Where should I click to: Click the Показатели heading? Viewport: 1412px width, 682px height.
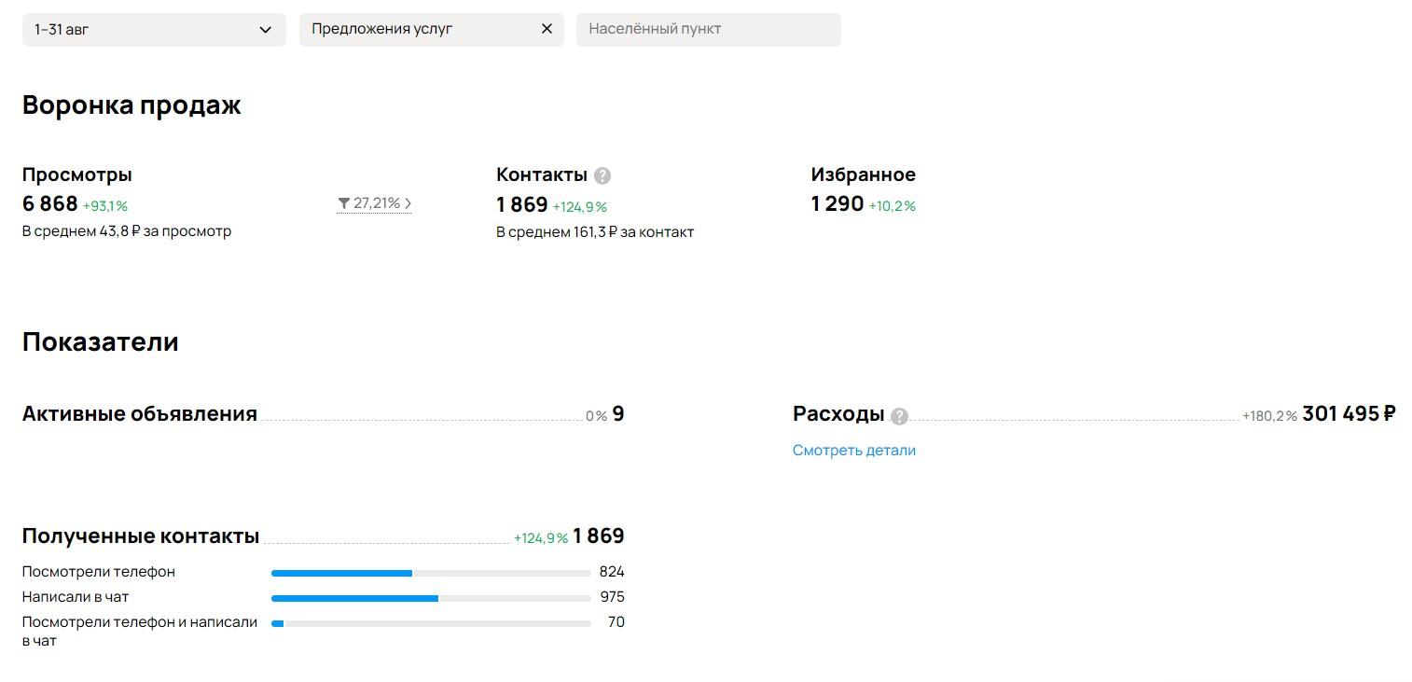click(101, 341)
